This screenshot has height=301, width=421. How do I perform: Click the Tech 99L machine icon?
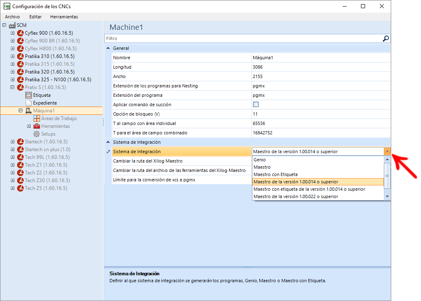point(20,157)
